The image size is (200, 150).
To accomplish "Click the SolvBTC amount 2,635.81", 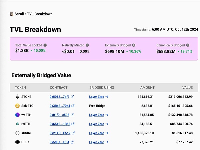I will tap(147, 106).
